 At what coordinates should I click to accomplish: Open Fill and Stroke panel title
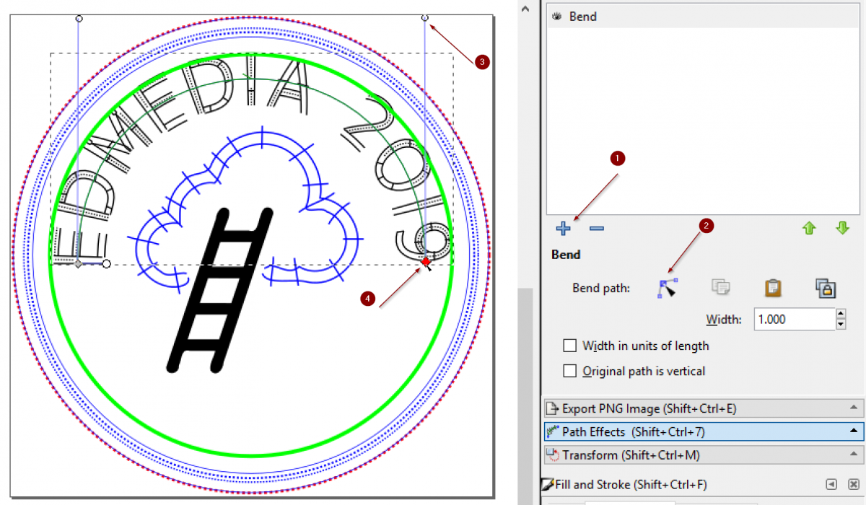tap(631, 485)
